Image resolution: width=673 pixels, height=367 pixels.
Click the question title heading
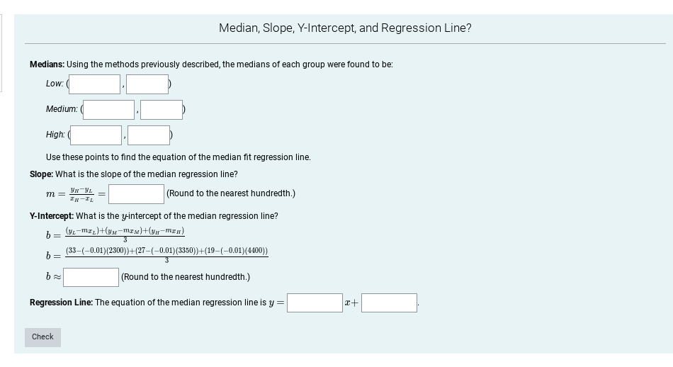point(345,28)
